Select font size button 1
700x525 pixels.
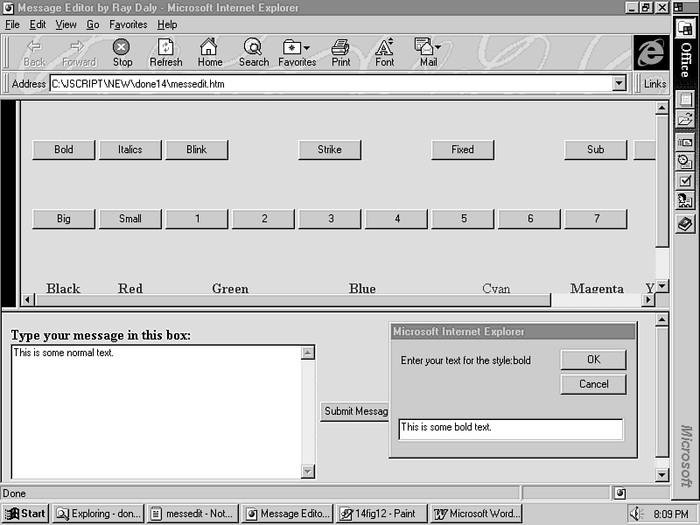coord(196,219)
